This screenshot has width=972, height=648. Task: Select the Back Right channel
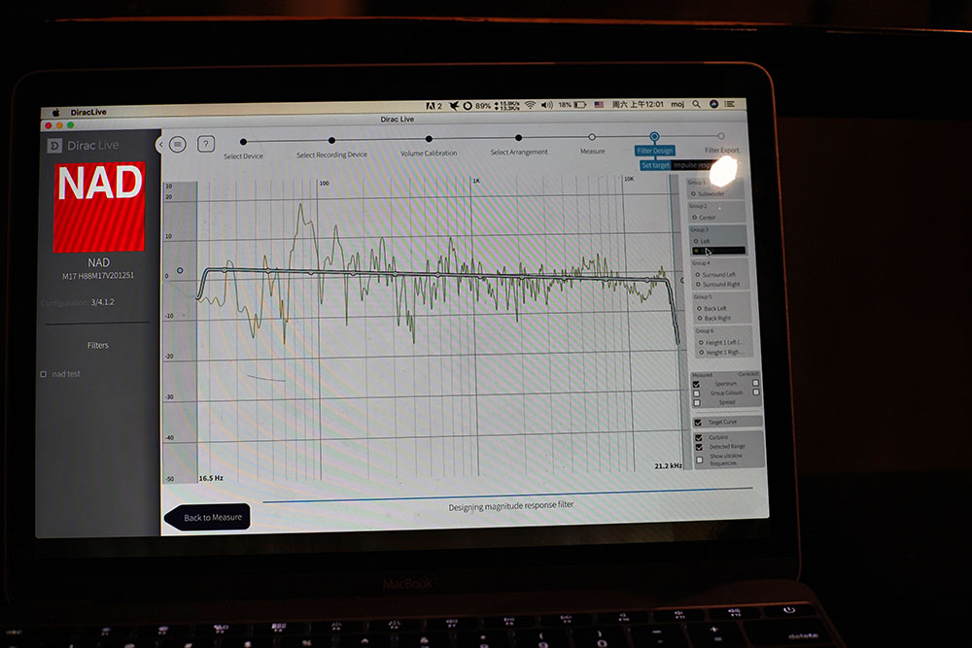(714, 319)
